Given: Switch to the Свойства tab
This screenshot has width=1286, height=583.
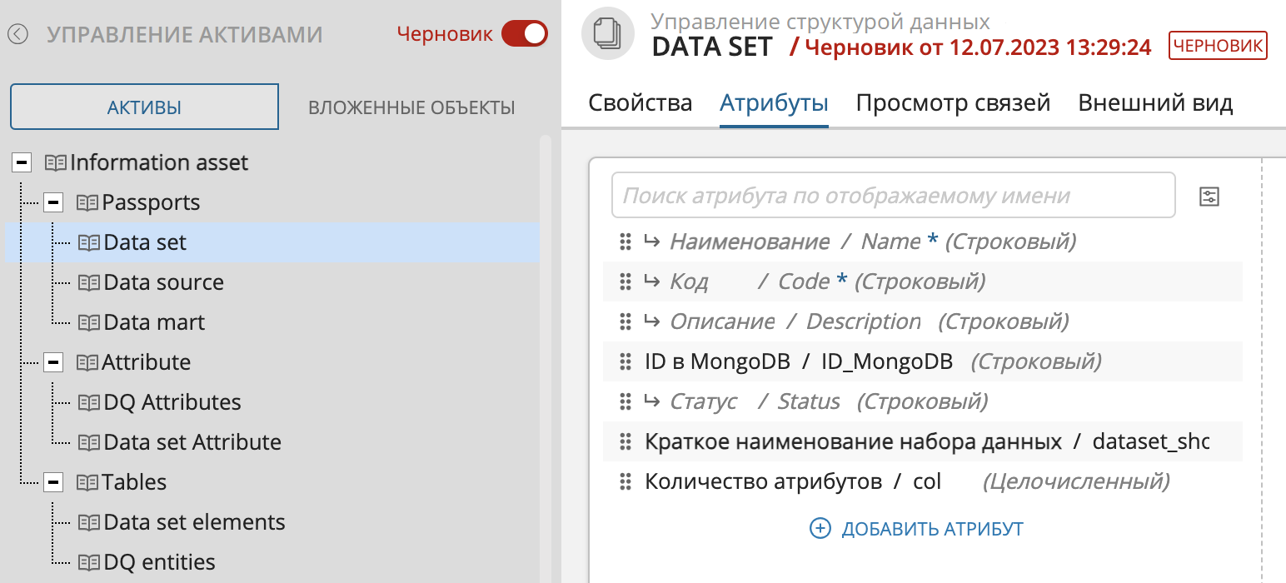Looking at the screenshot, I should tap(641, 102).
